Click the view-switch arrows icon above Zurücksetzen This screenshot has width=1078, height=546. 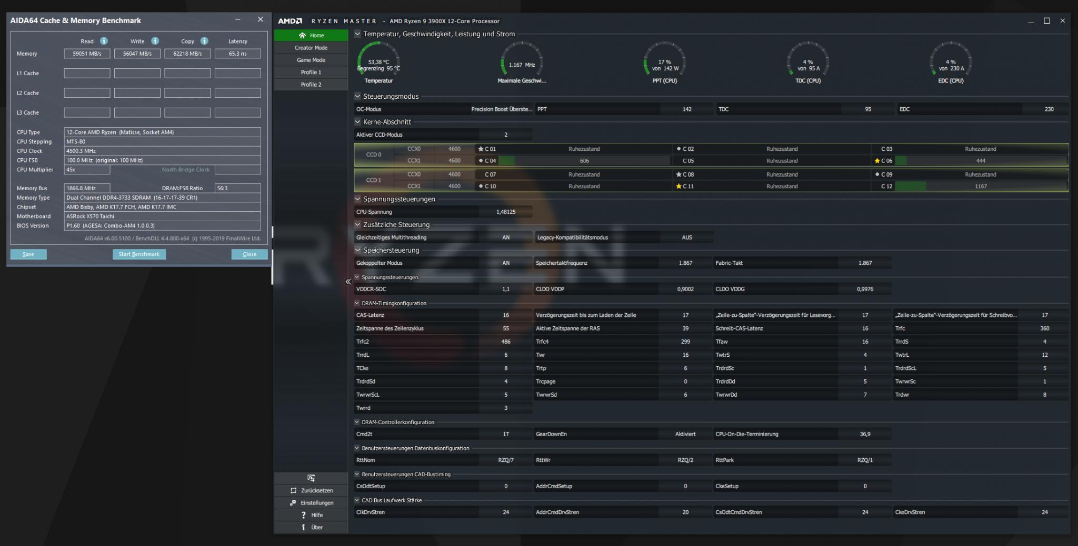coord(311,478)
